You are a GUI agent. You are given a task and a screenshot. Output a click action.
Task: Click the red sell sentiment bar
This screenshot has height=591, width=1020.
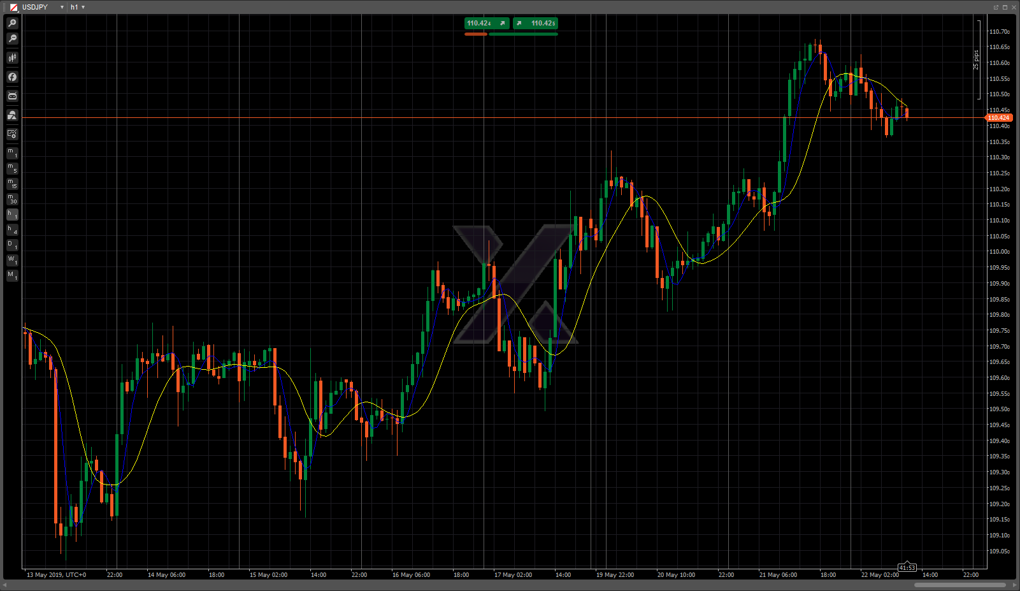tap(476, 34)
